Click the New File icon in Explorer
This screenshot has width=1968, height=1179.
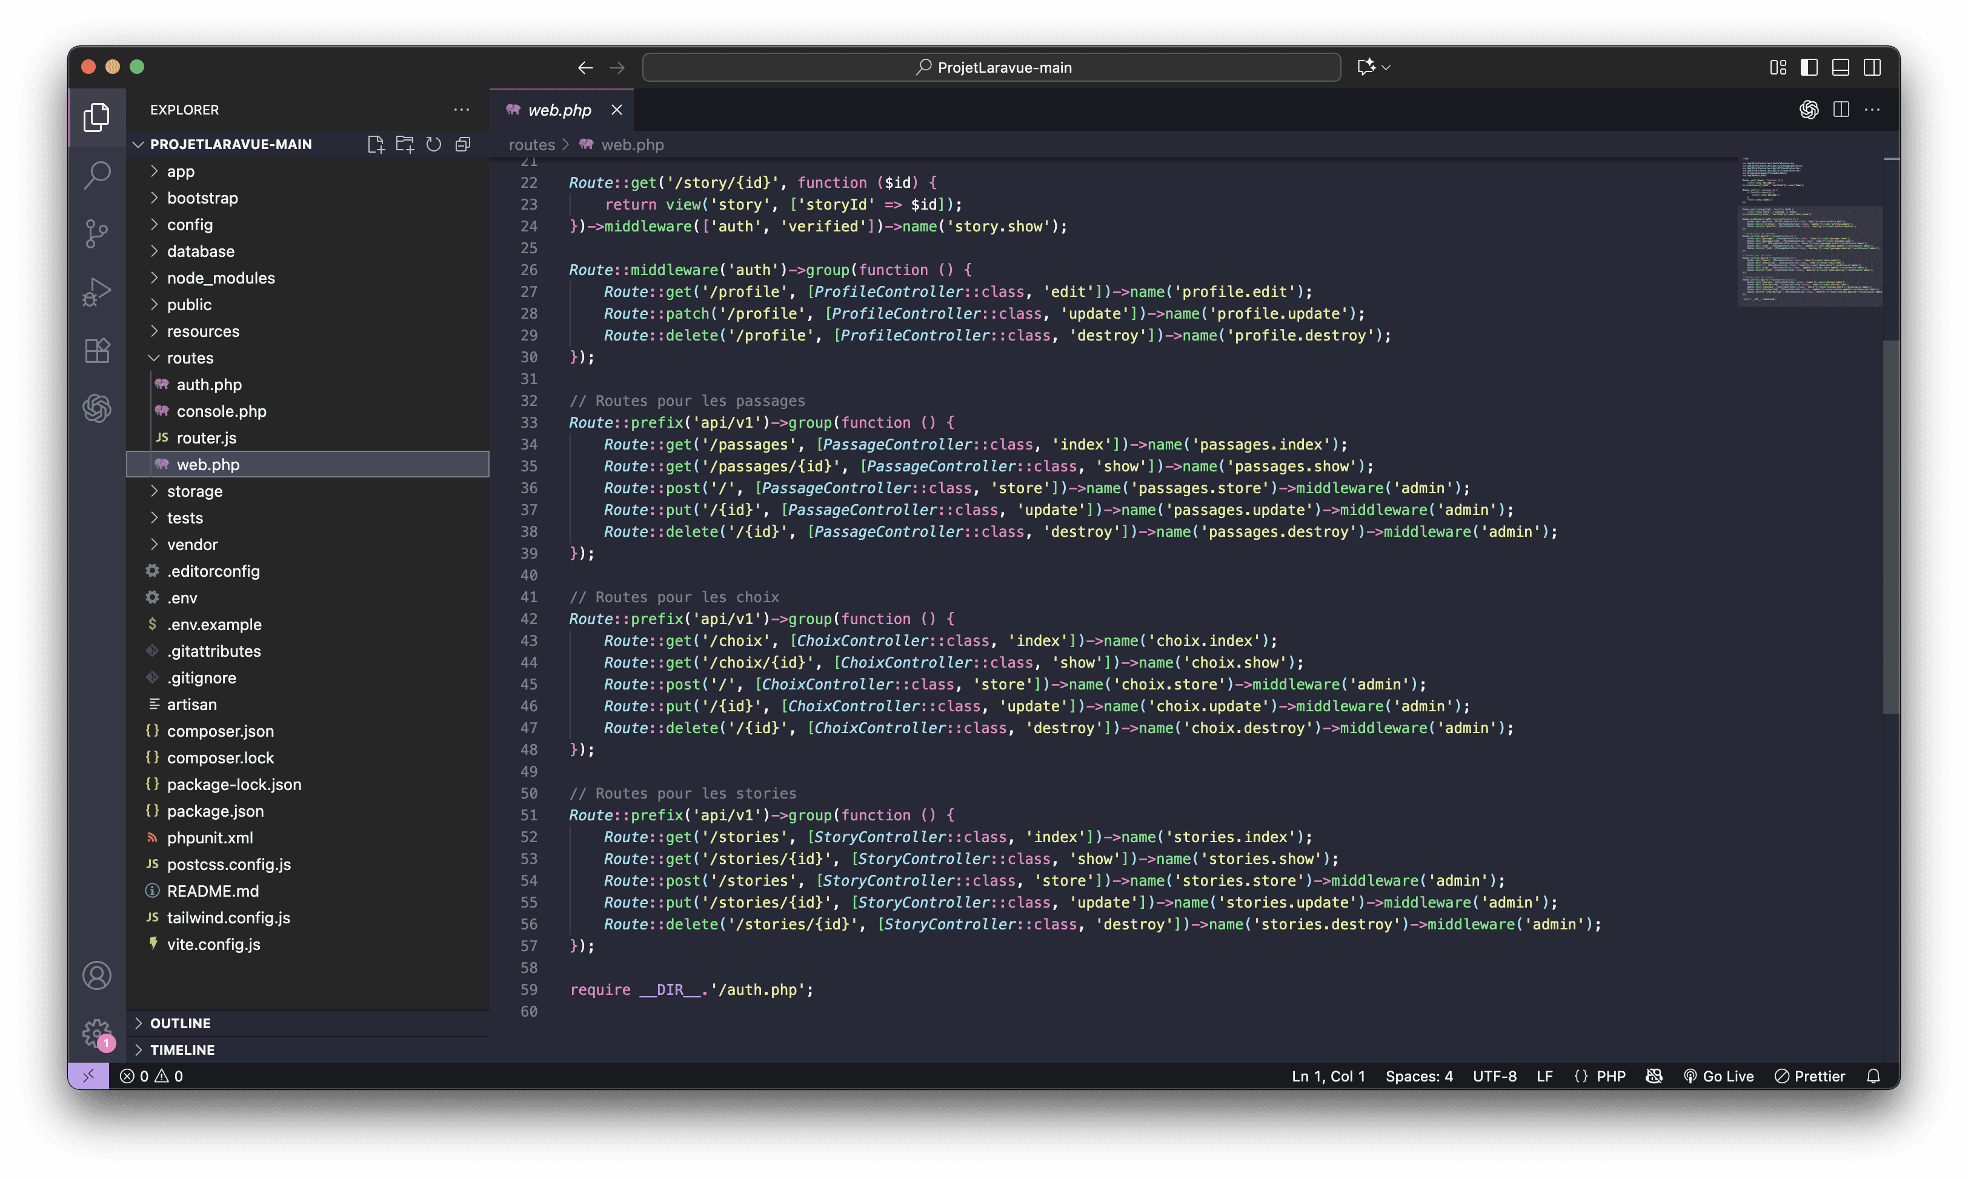pos(376,144)
